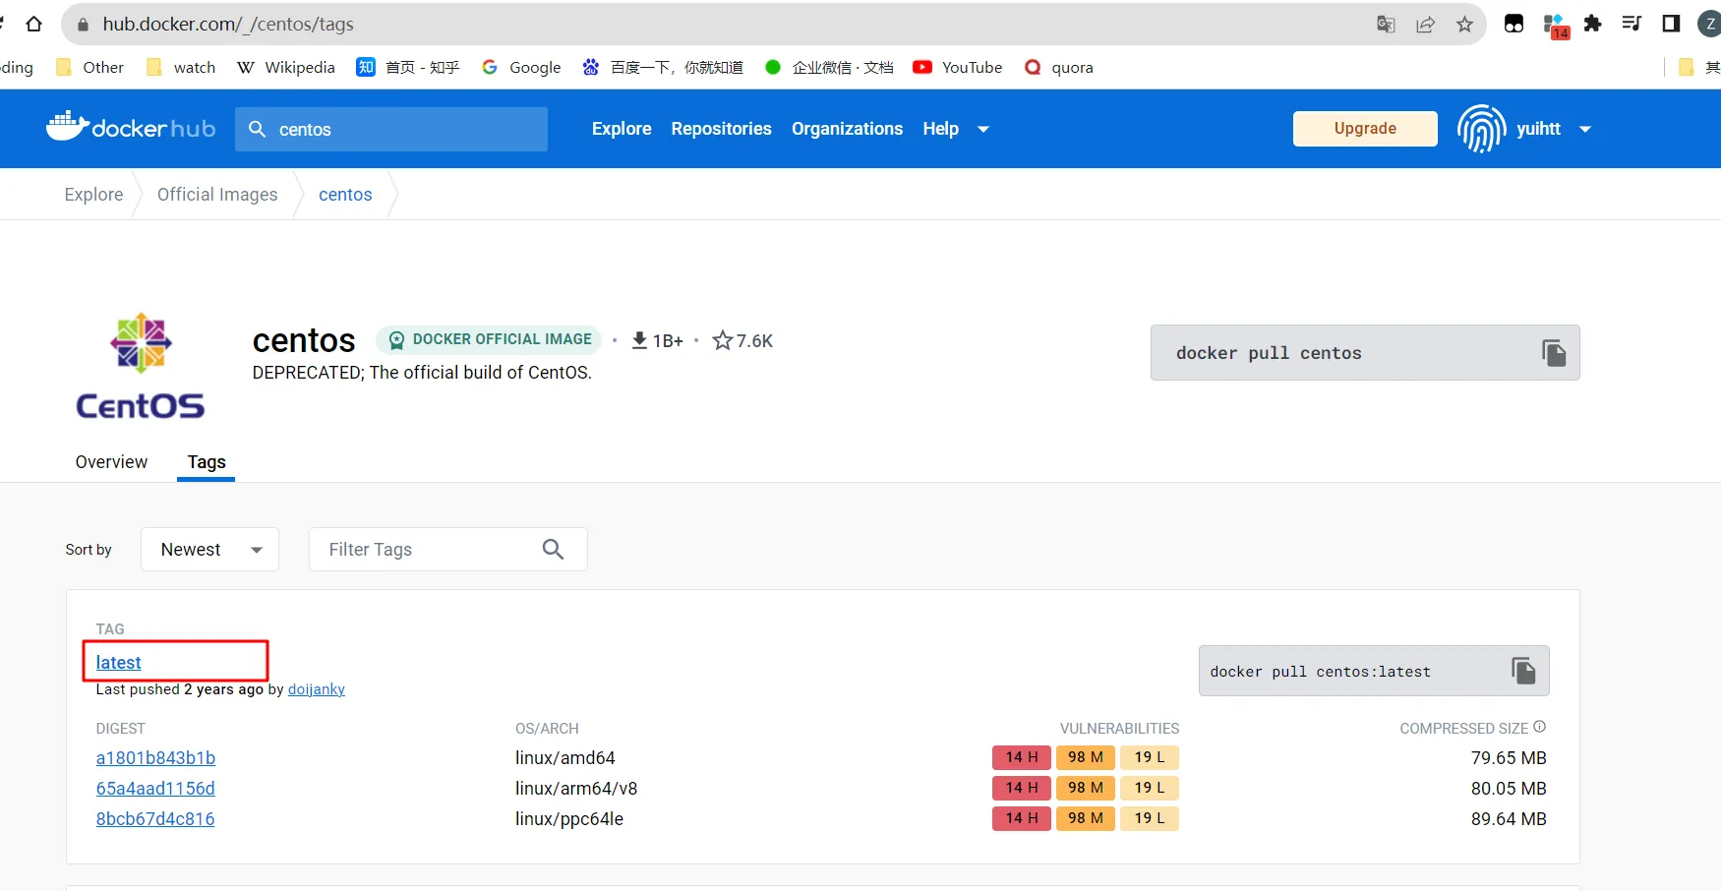Click the compressed size info icon

[1540, 727]
